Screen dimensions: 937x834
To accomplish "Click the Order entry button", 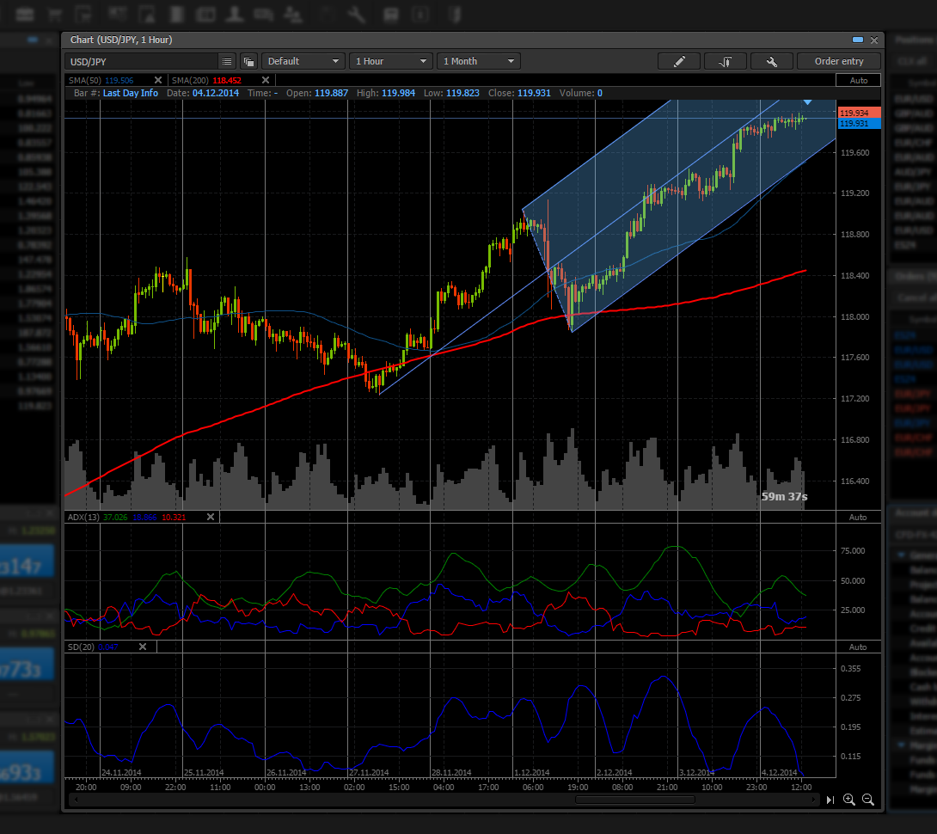I will click(838, 61).
